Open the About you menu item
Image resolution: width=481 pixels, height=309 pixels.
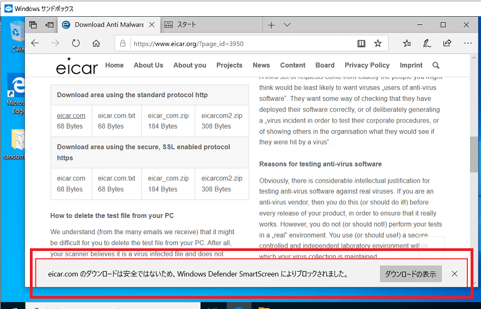coord(190,65)
